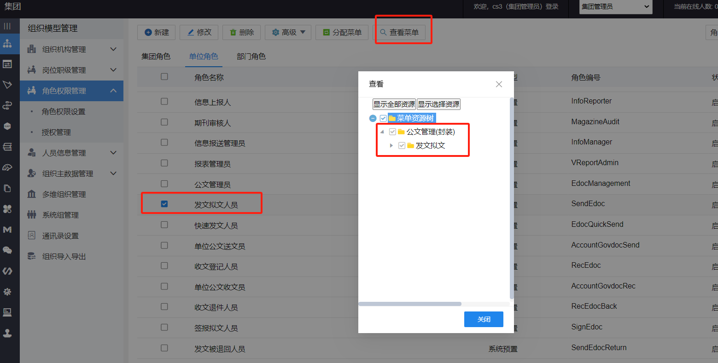
Task: Toggle the 公文管理(封装) checkbox in the tree
Action: (x=392, y=132)
